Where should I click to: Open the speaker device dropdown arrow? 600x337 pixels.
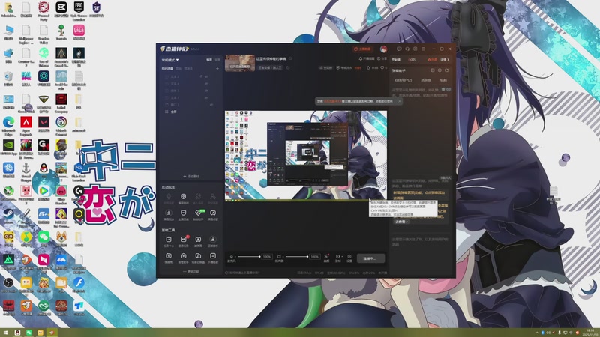click(283, 257)
